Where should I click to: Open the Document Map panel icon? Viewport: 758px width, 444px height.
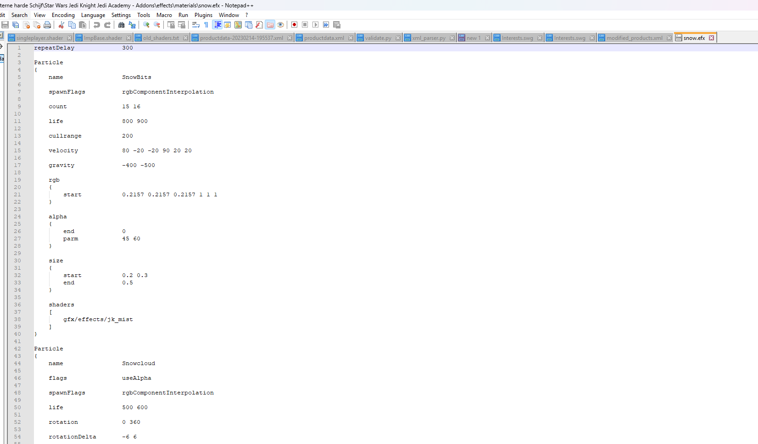tap(238, 25)
